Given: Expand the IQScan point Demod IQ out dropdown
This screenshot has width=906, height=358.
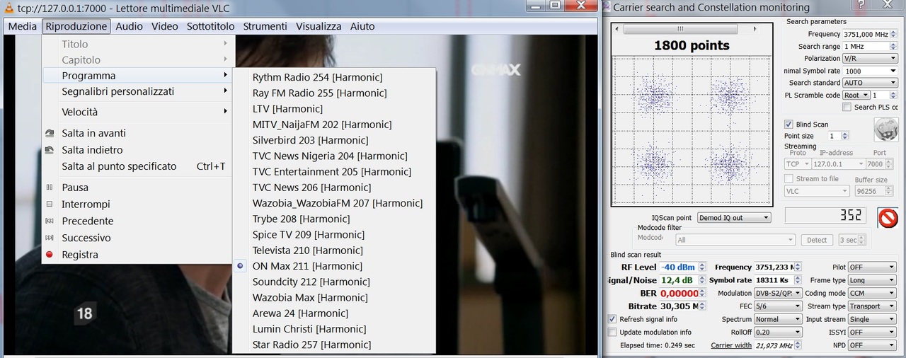Looking at the screenshot, I should tap(734, 218).
